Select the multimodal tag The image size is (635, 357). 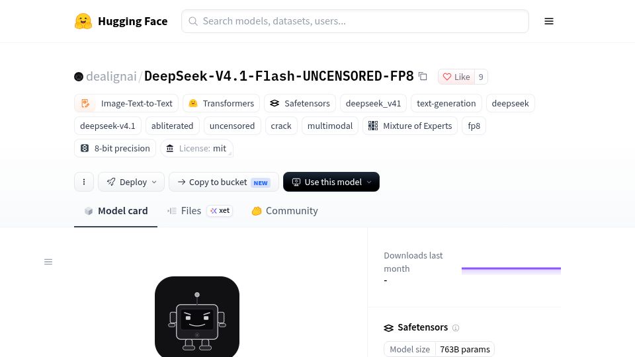pyautogui.click(x=329, y=126)
